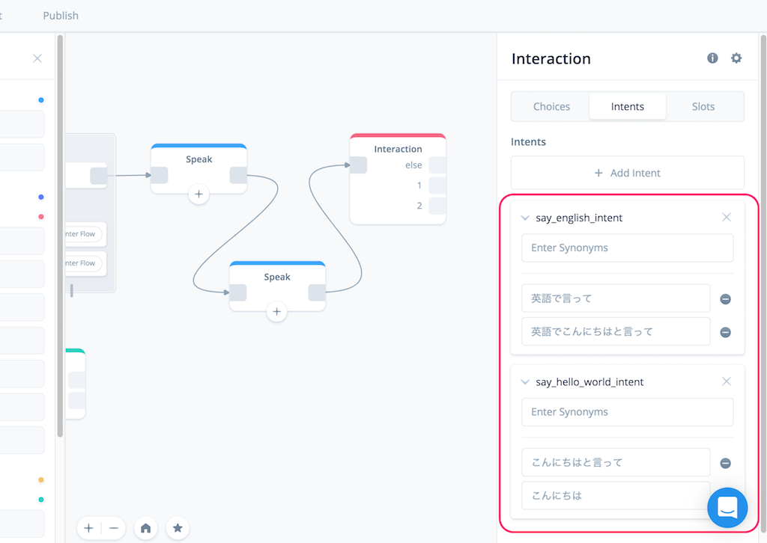Open the Interaction info icon
Screen dimensions: 767x543
tap(712, 58)
